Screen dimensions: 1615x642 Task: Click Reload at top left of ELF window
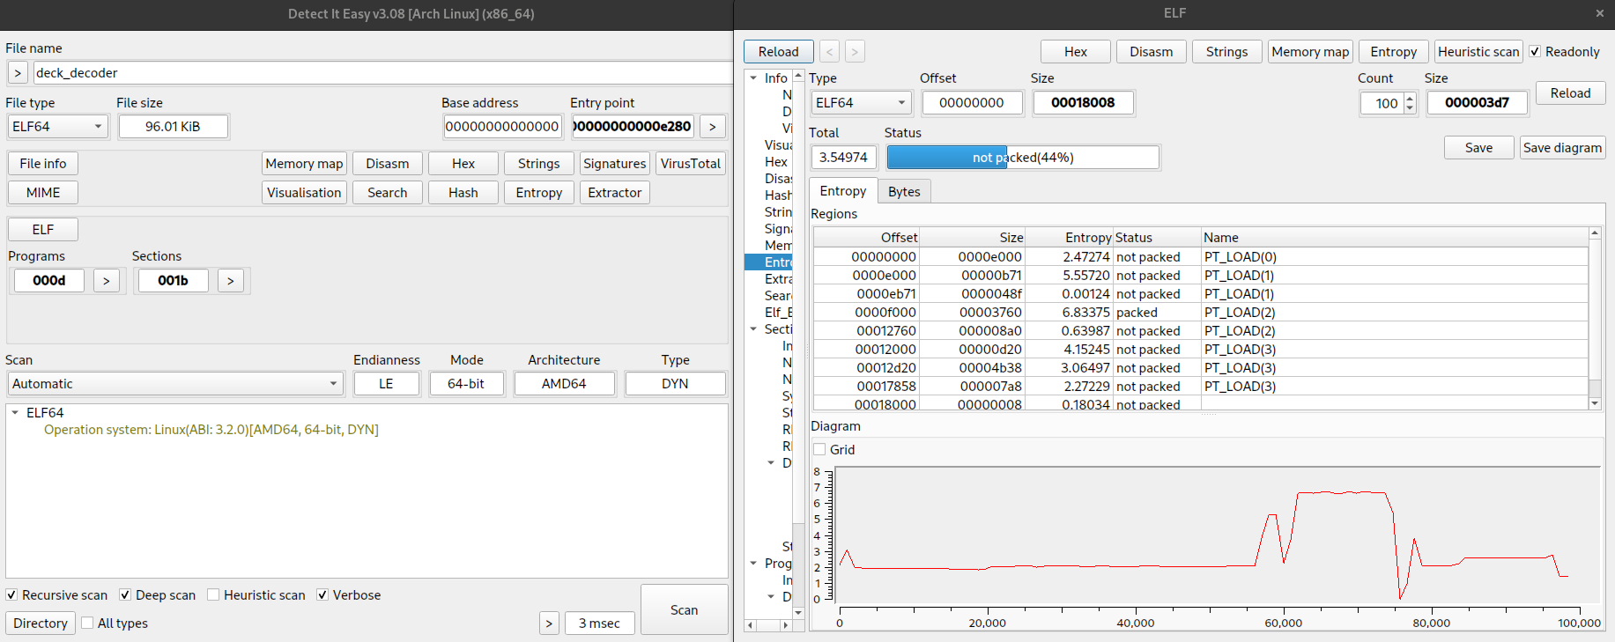779,52
